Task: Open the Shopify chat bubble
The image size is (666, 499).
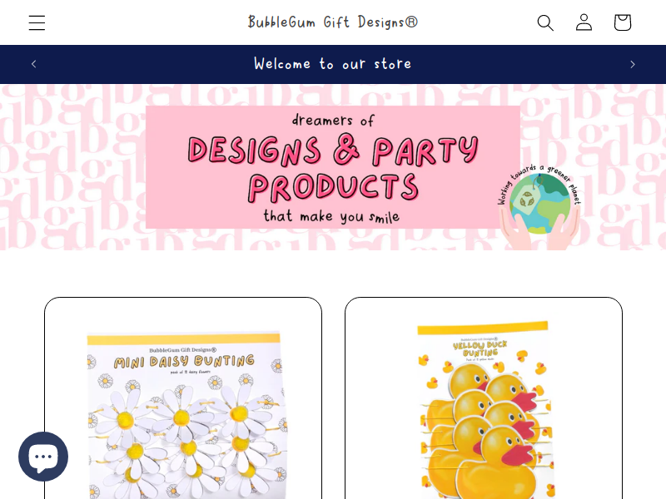Action: pos(43,457)
